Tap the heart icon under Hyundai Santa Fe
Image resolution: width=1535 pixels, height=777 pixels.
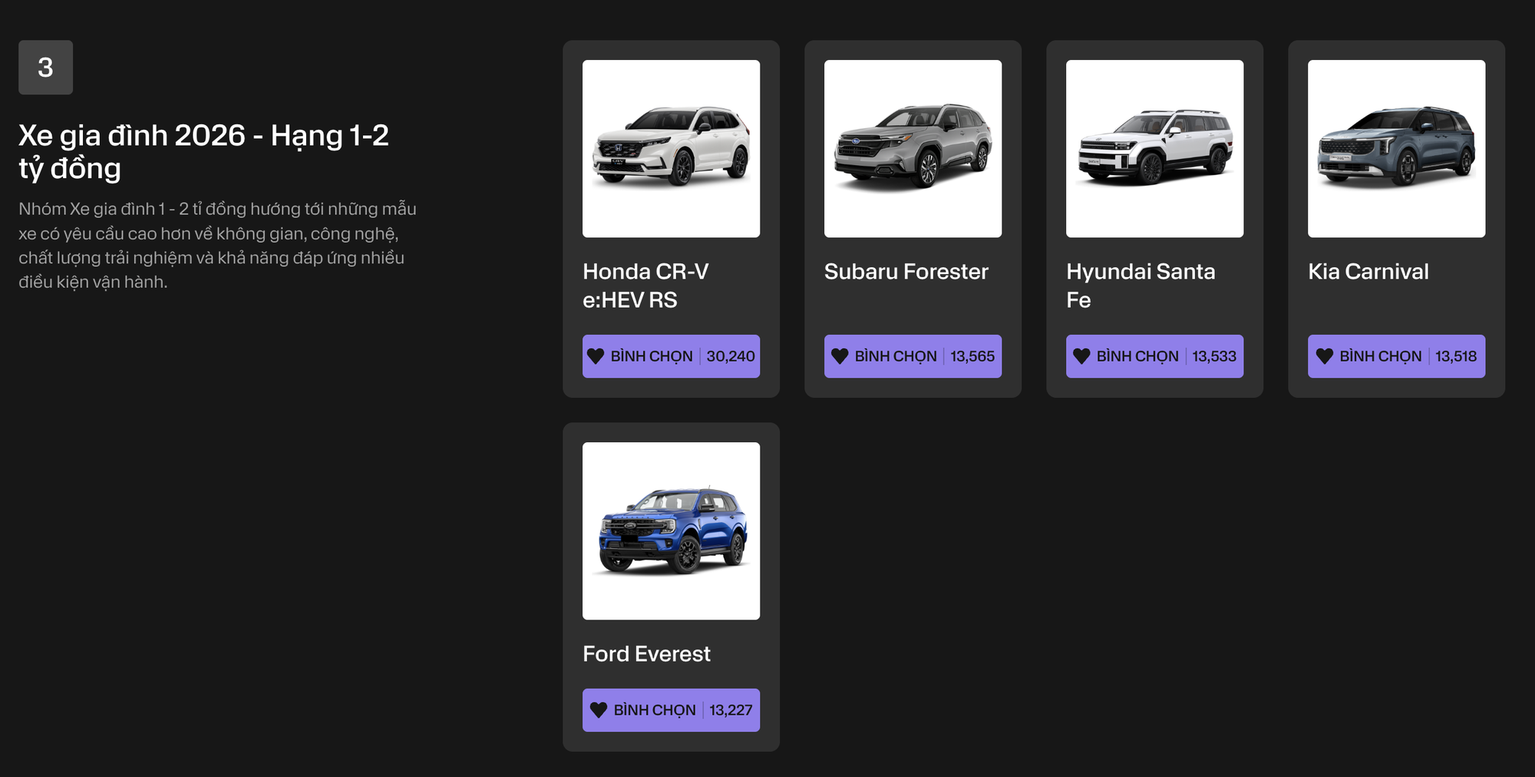(x=1081, y=356)
